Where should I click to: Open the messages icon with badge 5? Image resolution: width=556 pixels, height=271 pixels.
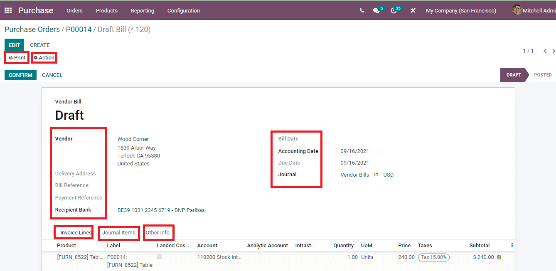click(x=376, y=11)
